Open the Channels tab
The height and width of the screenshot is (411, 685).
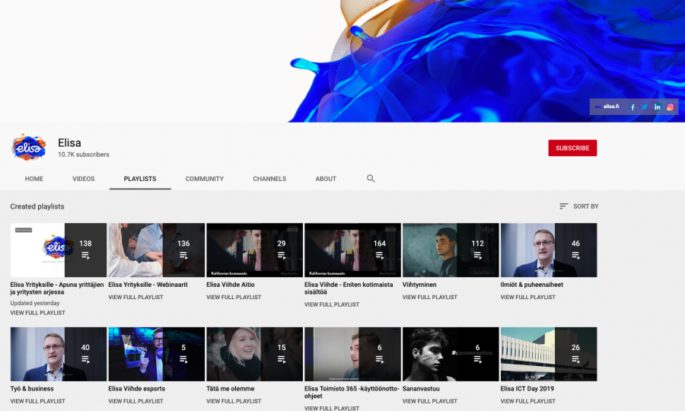[x=269, y=179]
